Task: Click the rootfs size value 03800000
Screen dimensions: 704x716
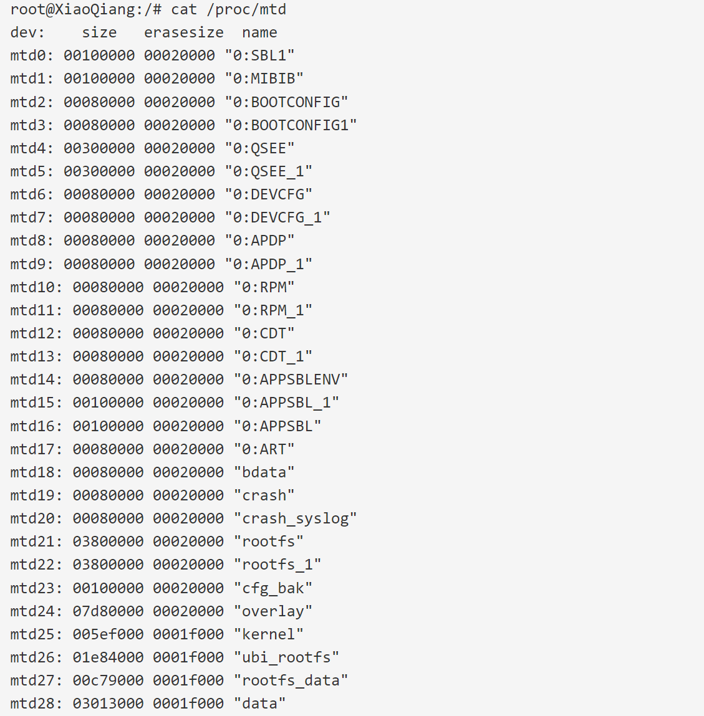Action: pyautogui.click(x=108, y=542)
